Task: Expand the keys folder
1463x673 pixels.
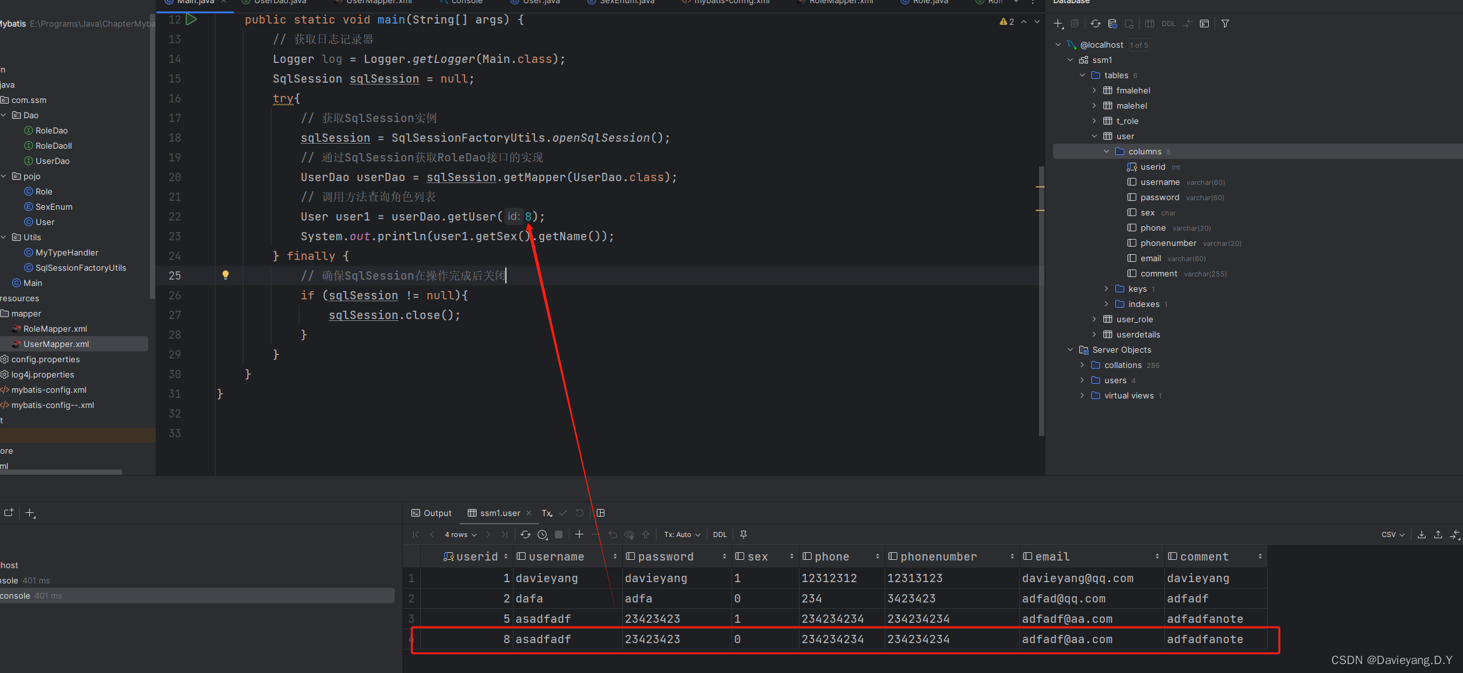Action: click(x=1106, y=289)
